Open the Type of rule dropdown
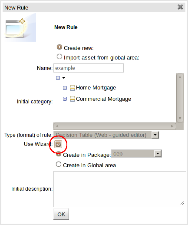 pos(155,135)
